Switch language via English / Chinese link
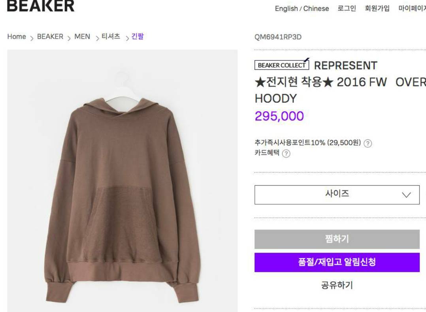The height and width of the screenshot is (312, 426). click(x=302, y=9)
